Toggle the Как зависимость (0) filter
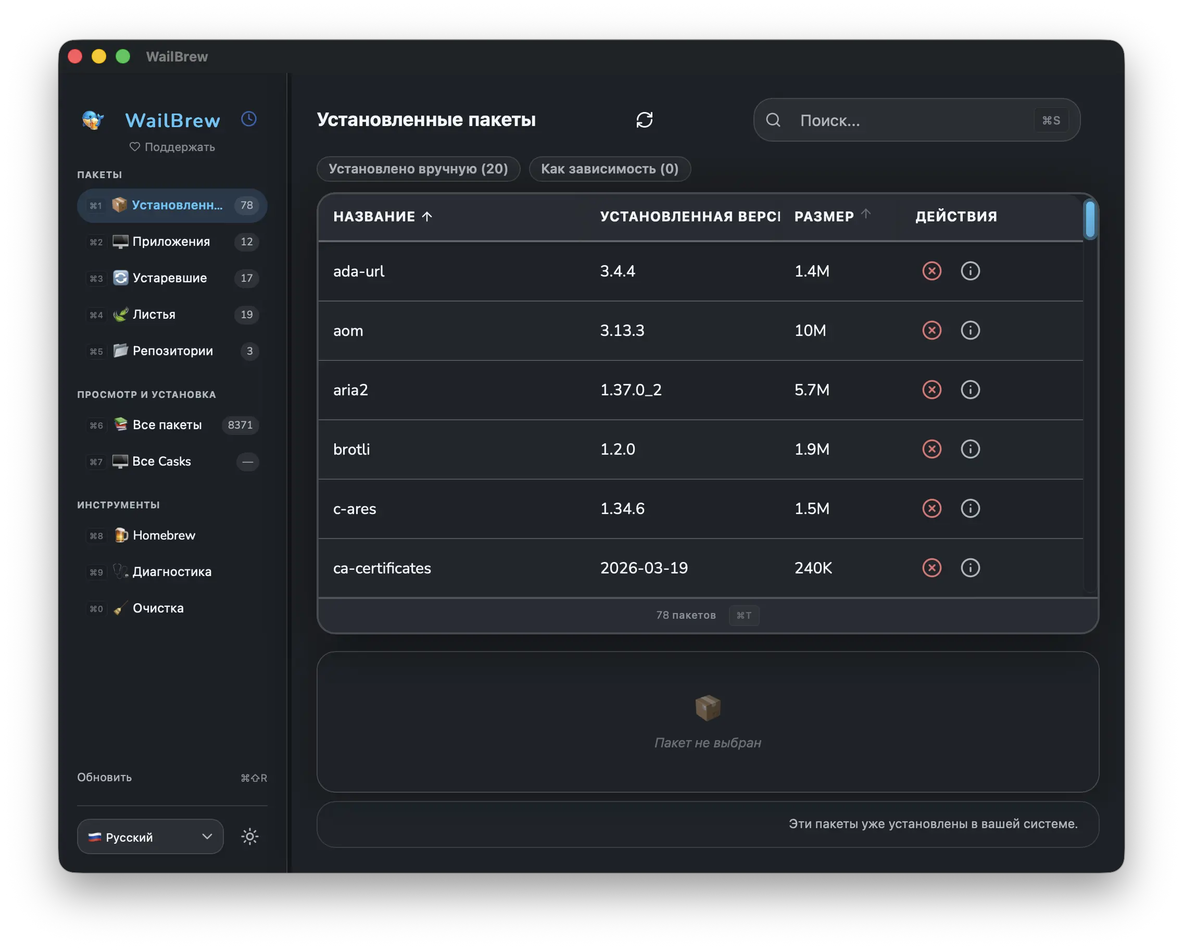Viewport: 1183px width, 950px height. click(x=610, y=168)
